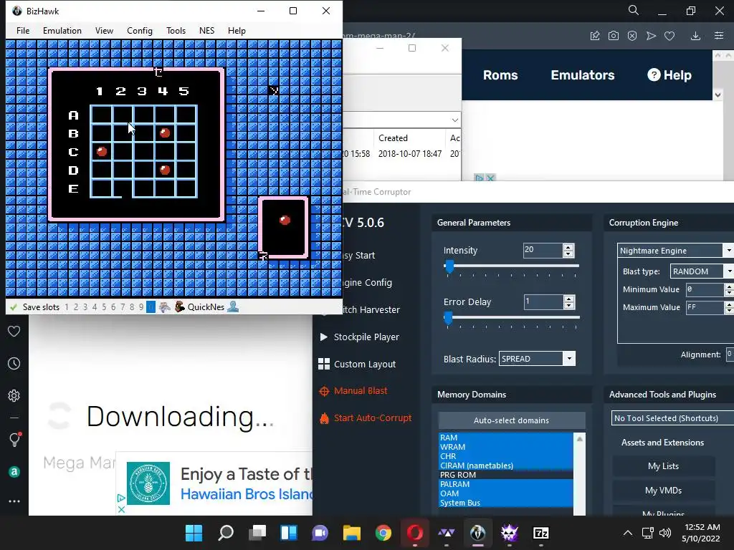Click the send/My Flow arrow icon
Screen dimensions: 734x550
click(651, 36)
